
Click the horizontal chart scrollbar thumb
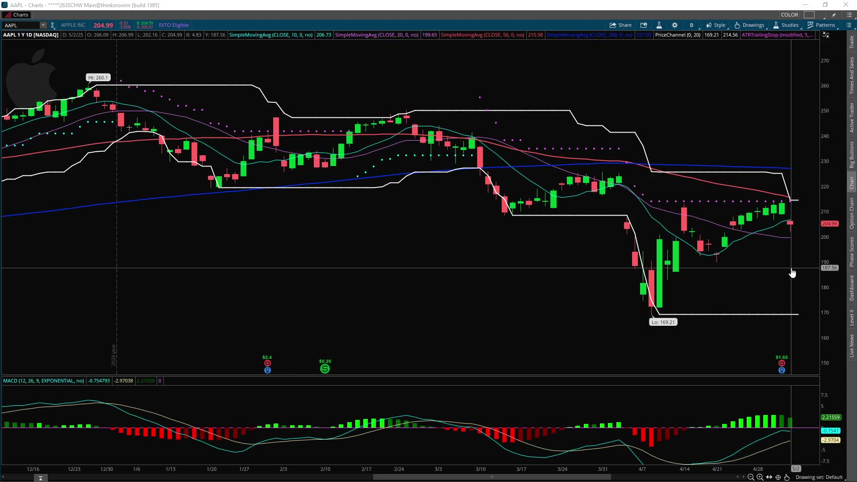(x=491, y=477)
